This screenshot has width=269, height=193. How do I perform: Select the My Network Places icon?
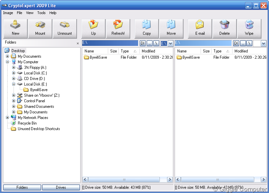tap(13, 117)
